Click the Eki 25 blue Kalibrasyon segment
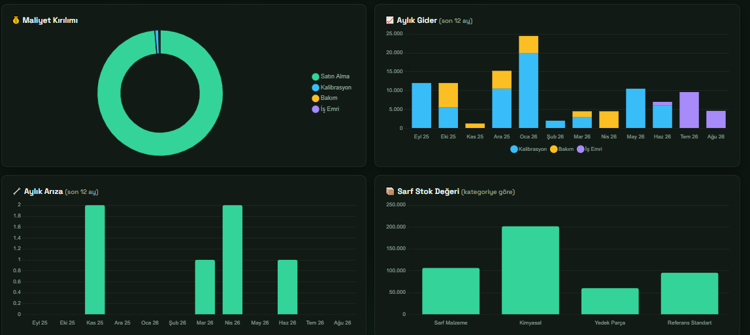 point(448,118)
